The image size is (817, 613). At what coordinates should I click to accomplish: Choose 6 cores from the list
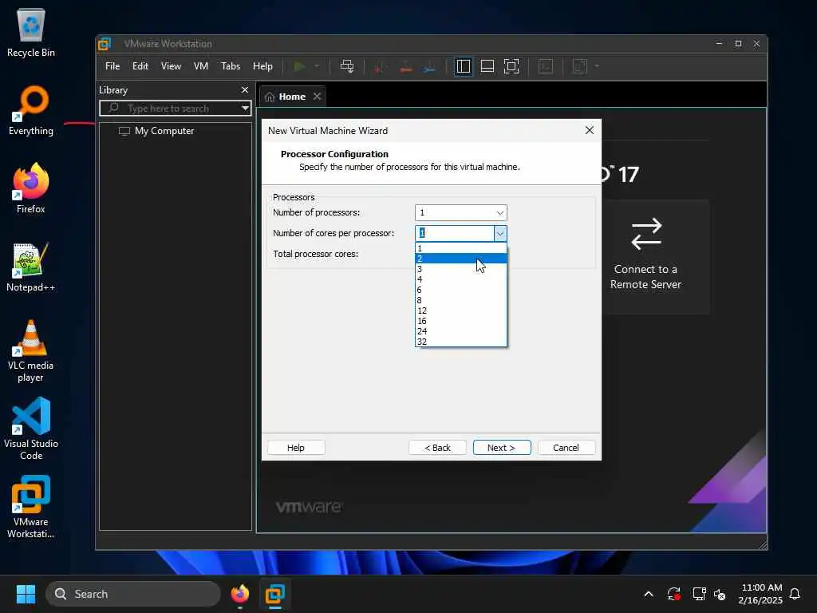pos(460,290)
